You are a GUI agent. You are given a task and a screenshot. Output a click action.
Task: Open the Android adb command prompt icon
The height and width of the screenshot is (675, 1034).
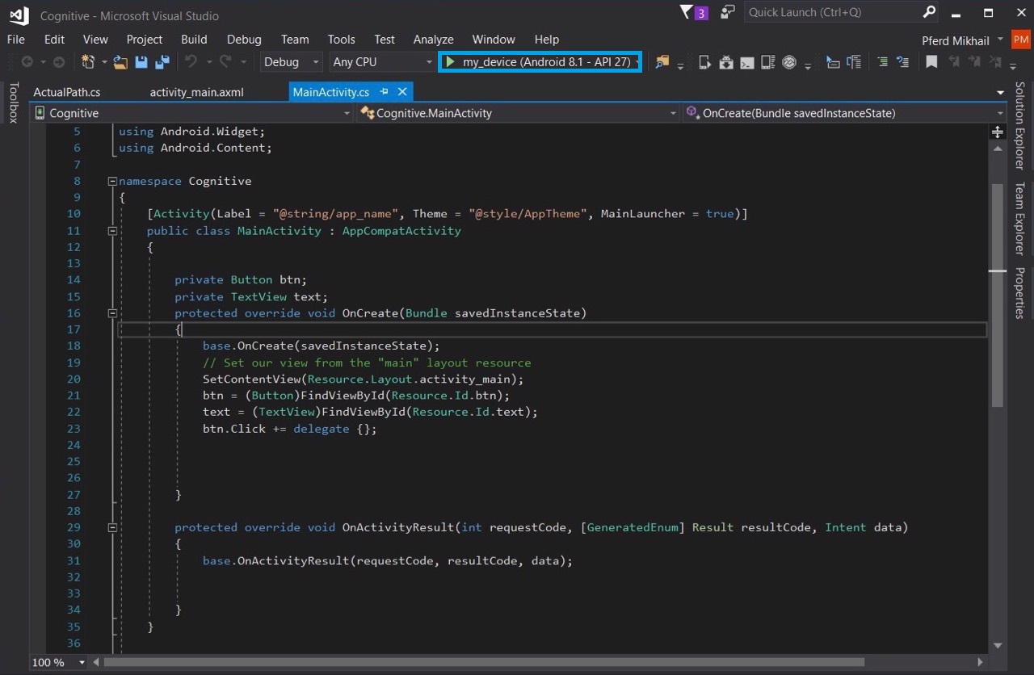click(x=747, y=62)
